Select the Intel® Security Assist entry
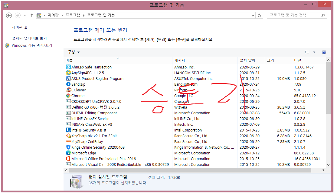334x193 pixels. coord(89,130)
